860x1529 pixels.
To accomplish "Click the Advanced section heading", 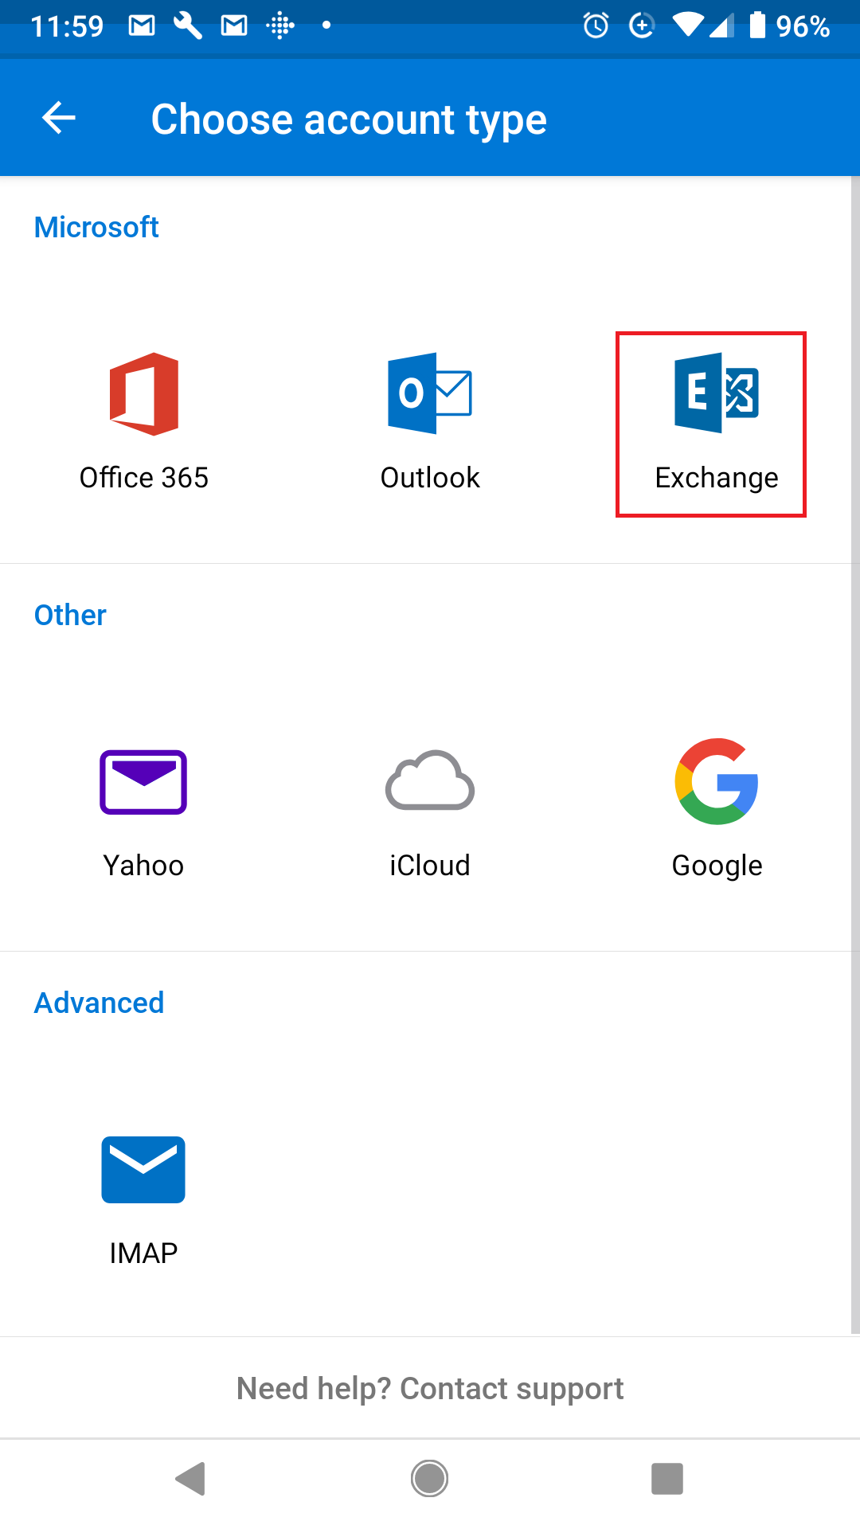I will coord(100,1003).
